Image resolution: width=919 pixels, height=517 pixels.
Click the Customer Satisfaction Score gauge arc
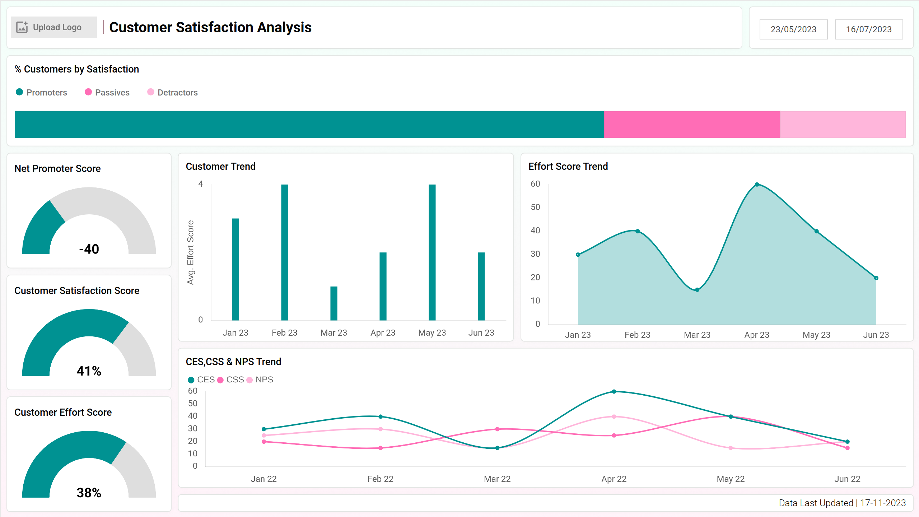click(x=89, y=343)
